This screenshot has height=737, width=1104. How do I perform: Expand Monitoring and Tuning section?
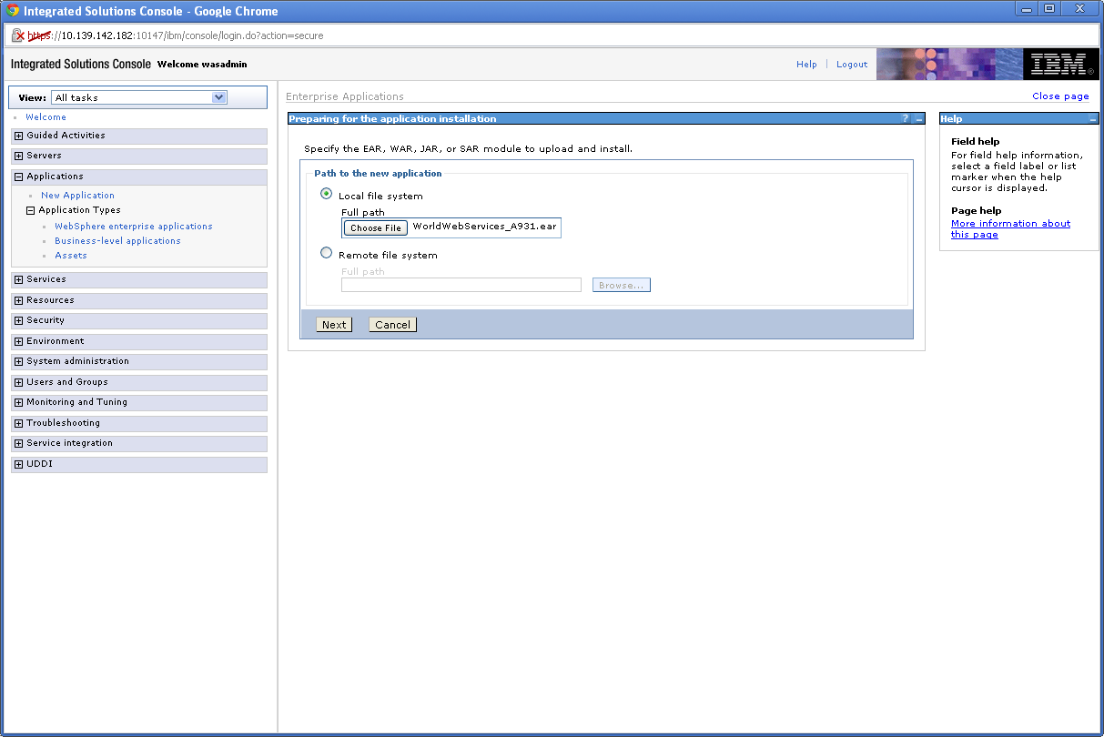coord(18,402)
